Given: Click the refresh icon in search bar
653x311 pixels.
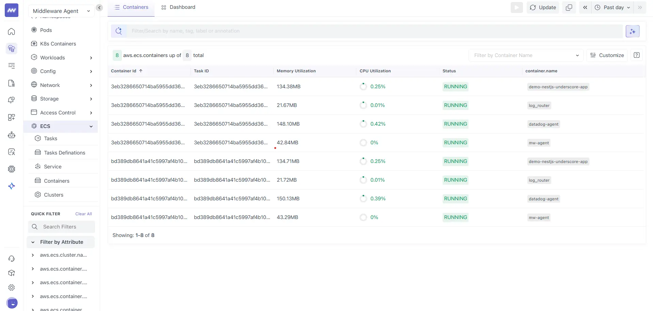Looking at the screenshot, I should pyautogui.click(x=119, y=31).
